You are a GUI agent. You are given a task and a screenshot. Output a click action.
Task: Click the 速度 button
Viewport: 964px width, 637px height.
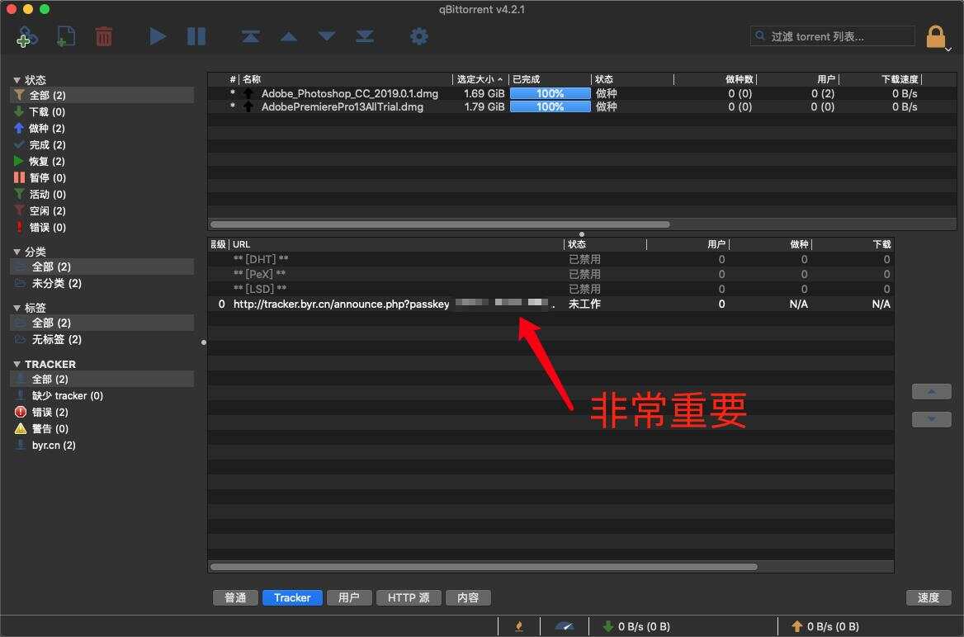(929, 597)
